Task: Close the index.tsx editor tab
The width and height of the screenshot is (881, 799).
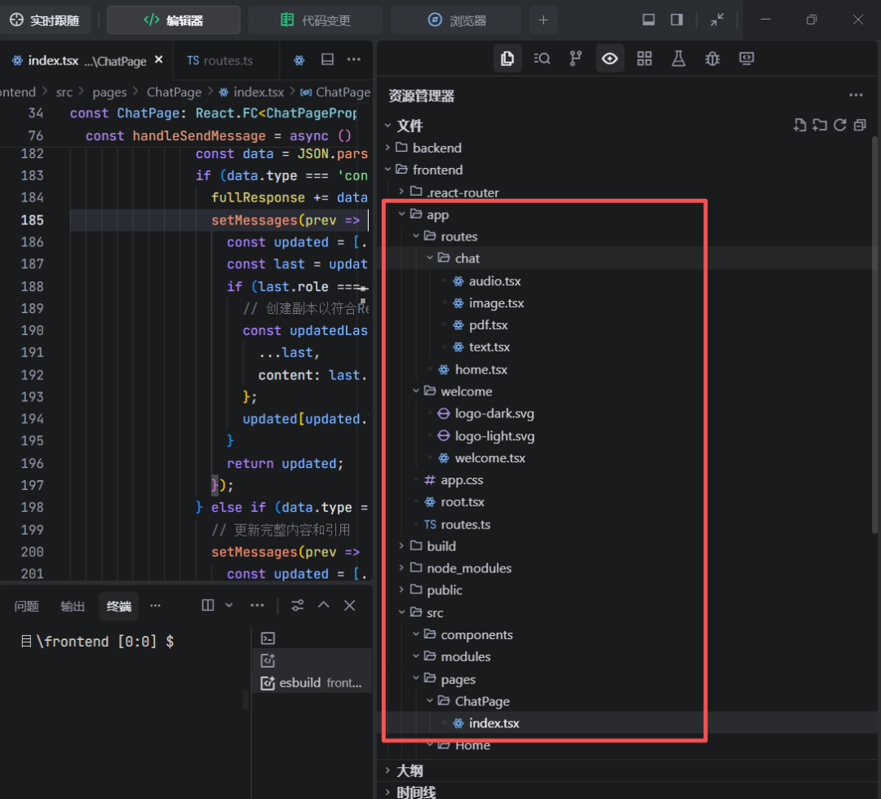Action: (159, 60)
